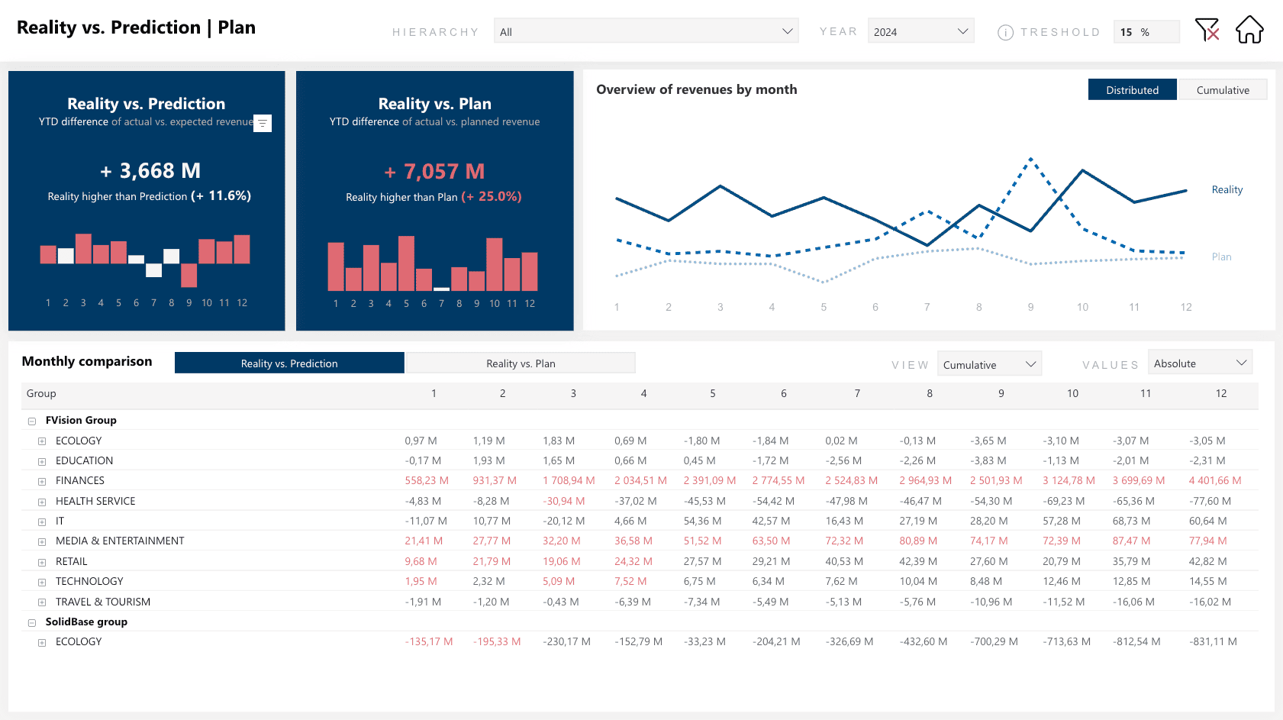Click the info icon next to Threshold

pyautogui.click(x=1006, y=32)
